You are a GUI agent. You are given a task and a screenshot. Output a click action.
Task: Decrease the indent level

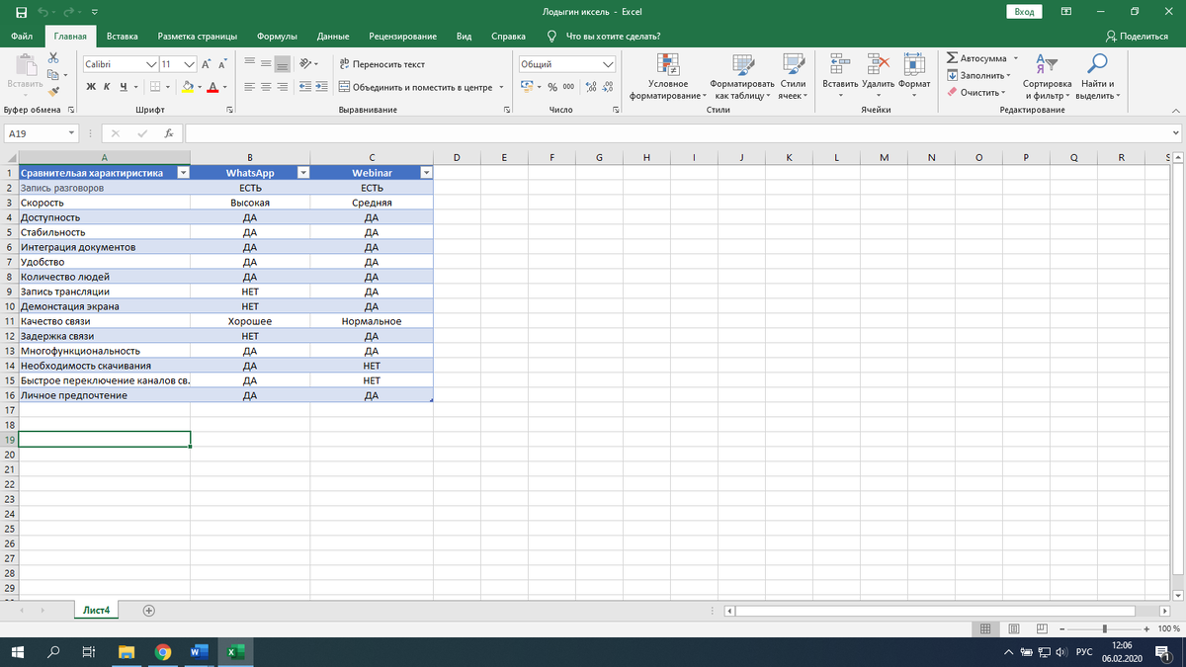tap(305, 87)
